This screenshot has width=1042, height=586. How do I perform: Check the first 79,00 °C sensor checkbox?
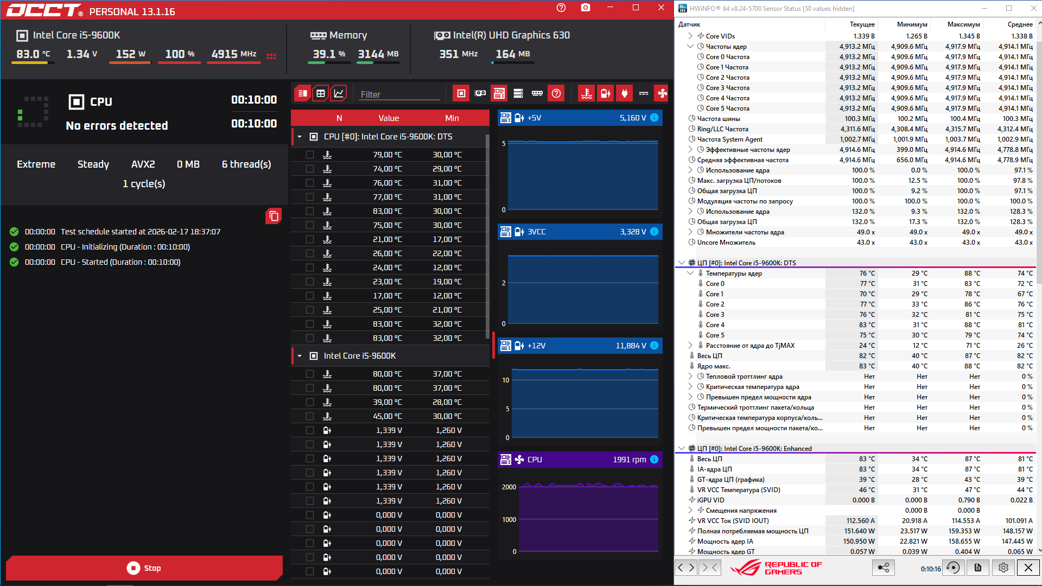[310, 155]
